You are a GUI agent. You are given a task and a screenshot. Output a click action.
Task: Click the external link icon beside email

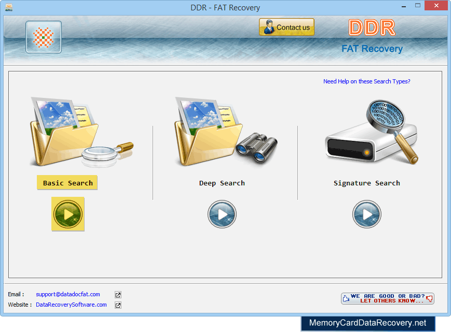click(118, 295)
